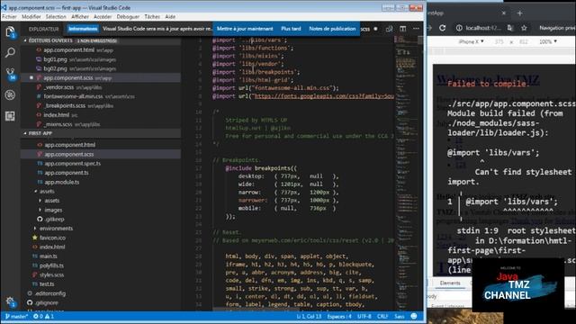Image resolution: width=576 pixels, height=324 pixels.
Task: Collapse the FIRST-APP section
Action: coord(40,133)
